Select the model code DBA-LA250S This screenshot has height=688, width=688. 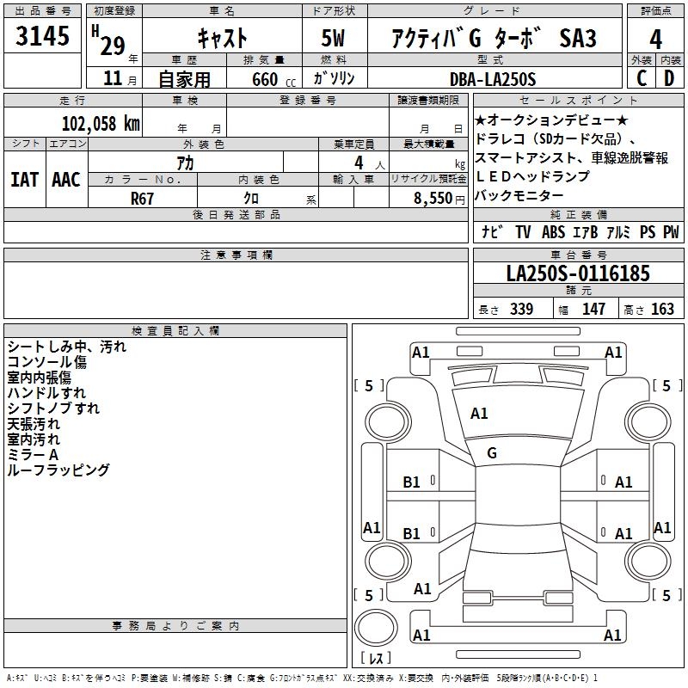click(493, 79)
